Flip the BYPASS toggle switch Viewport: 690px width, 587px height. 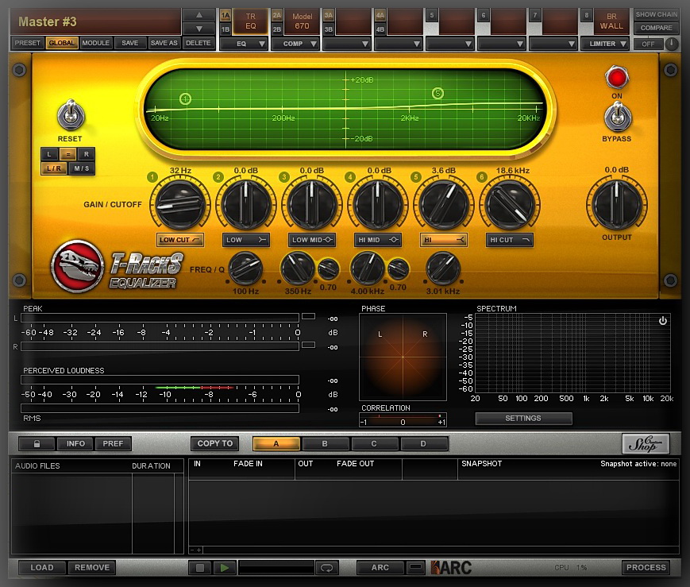pyautogui.click(x=618, y=116)
